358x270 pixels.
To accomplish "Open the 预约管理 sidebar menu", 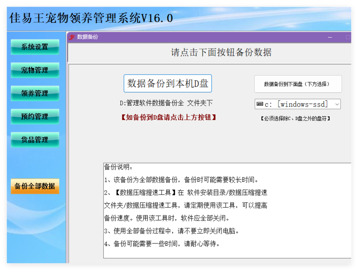I will pos(35,116).
